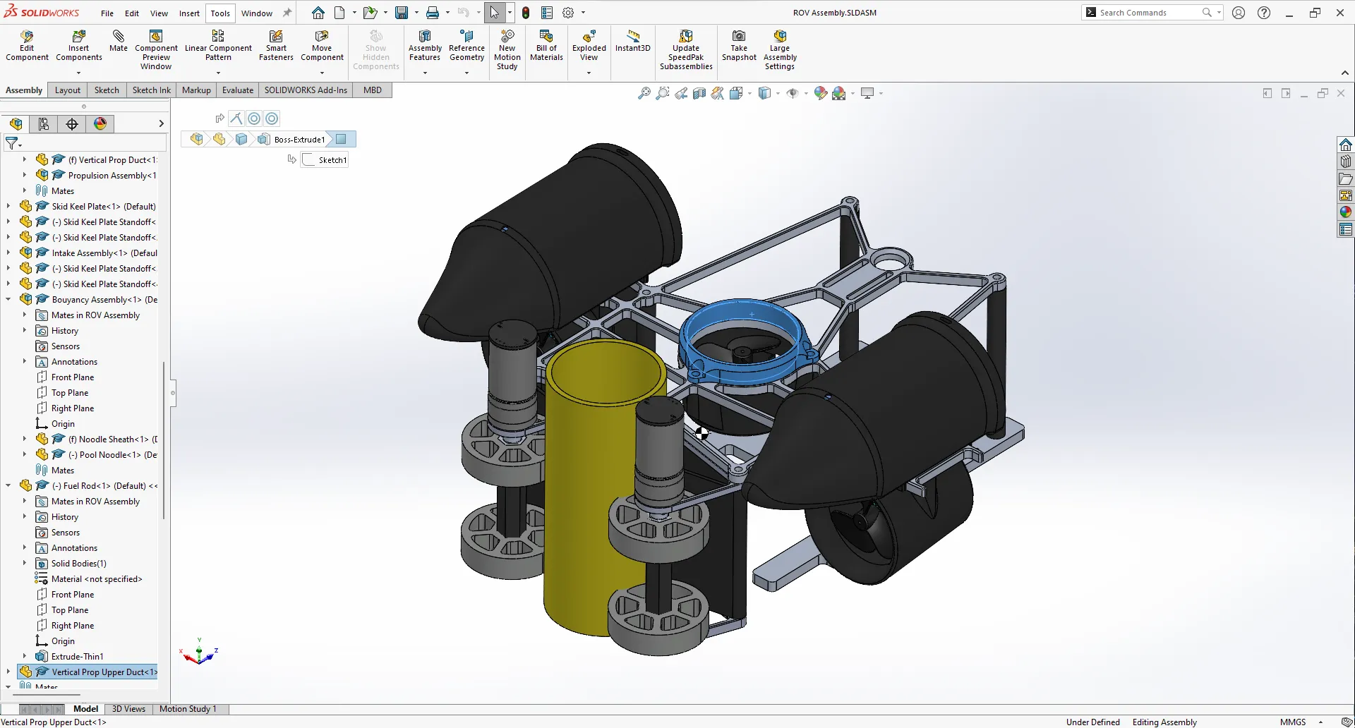Create an Exploded View
The image size is (1355, 728).
[589, 46]
